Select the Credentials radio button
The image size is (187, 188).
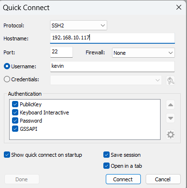(7, 79)
